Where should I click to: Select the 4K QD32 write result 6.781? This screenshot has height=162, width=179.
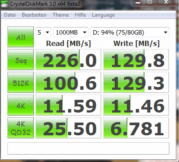tap(136, 128)
